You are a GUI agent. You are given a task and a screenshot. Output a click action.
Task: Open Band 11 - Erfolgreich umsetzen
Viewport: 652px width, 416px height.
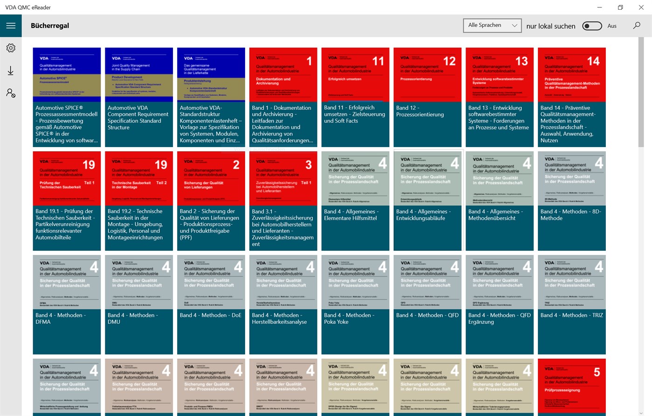[355, 97]
